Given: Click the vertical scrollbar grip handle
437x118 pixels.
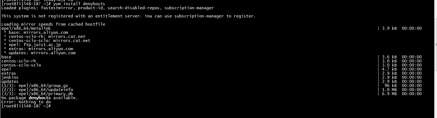Looking at the screenshot, I should click(x=436, y=44).
